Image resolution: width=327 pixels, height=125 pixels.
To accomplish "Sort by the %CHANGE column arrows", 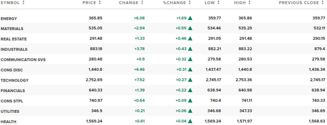I will click(190, 3).
